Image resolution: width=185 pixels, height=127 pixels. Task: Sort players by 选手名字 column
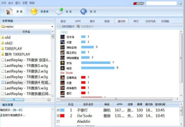(x=88, y=104)
